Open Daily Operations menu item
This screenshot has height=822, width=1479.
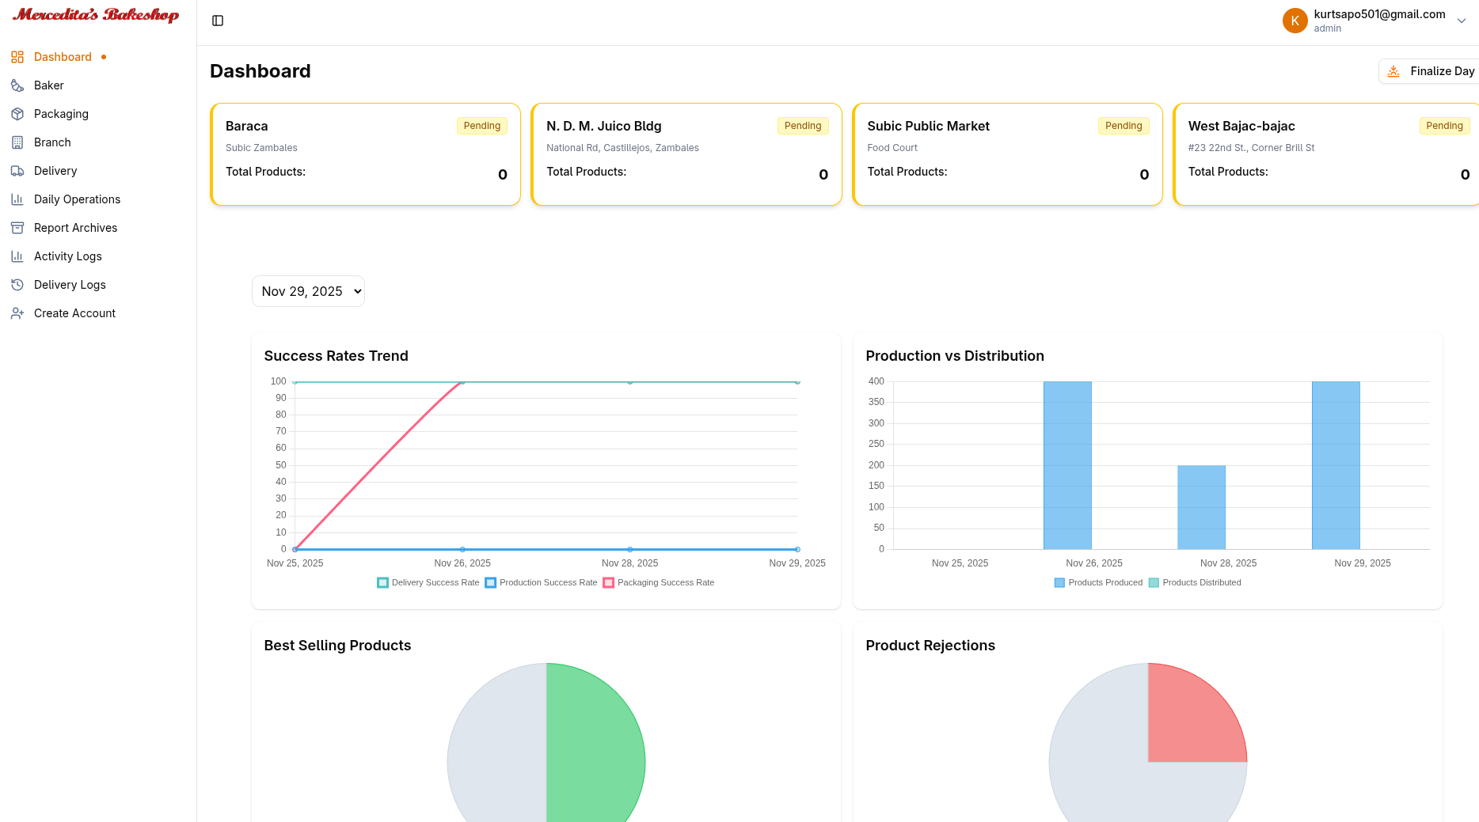click(77, 199)
